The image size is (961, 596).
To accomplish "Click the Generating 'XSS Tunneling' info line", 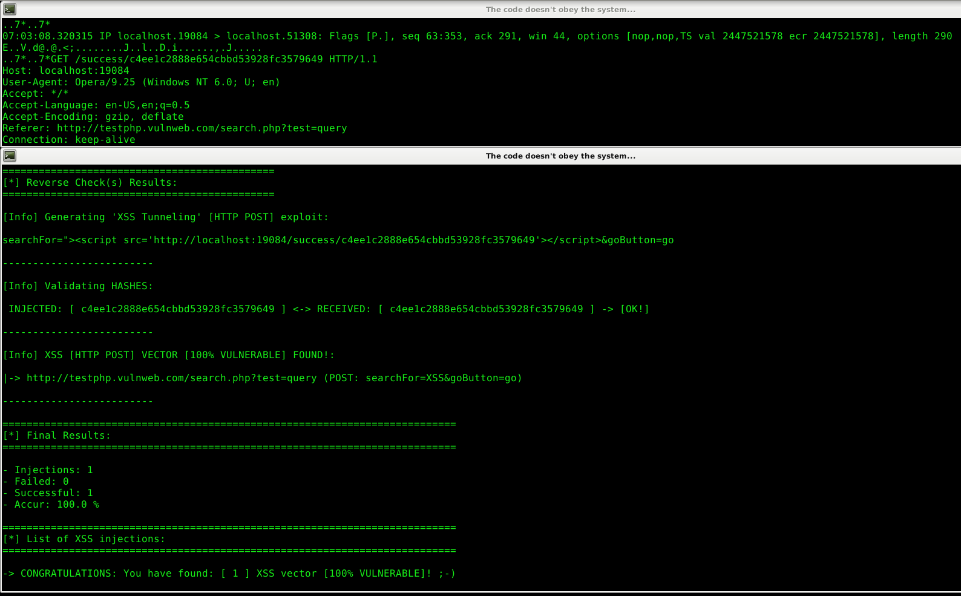I will coord(166,217).
